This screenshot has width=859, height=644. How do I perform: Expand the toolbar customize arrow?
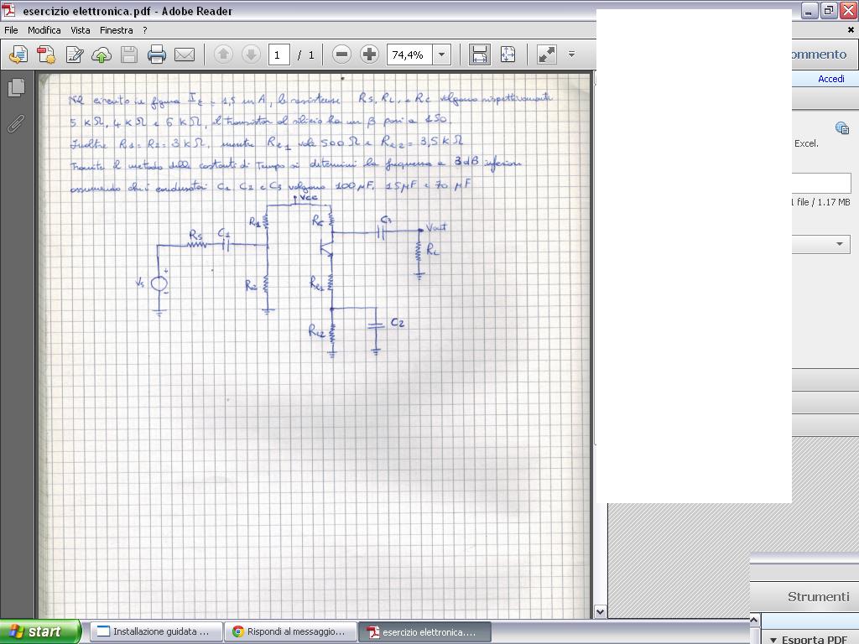(x=571, y=55)
